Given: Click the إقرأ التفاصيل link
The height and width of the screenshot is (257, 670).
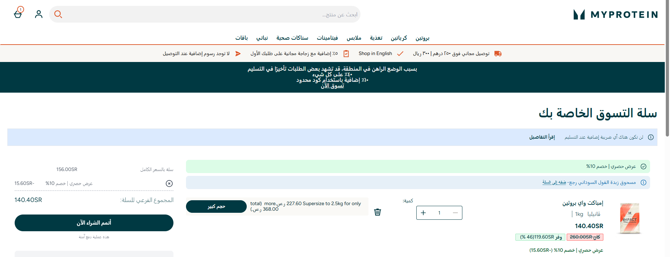Looking at the screenshot, I should tap(542, 137).
